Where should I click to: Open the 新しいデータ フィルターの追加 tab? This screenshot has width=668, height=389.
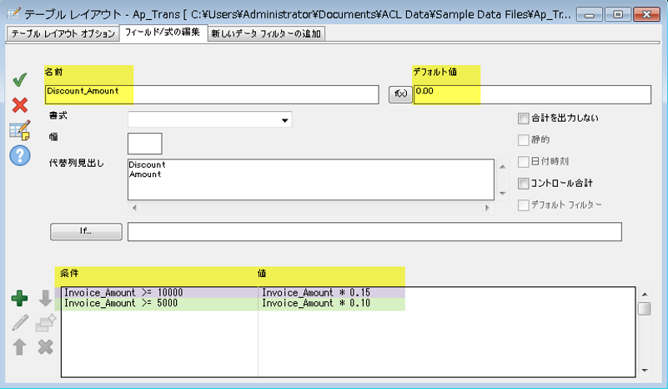point(265,33)
